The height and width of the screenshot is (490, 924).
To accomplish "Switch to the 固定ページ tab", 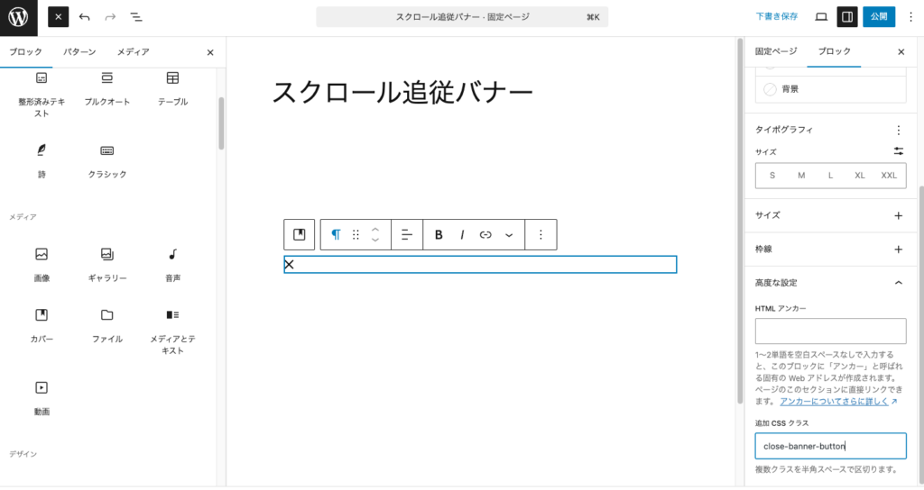I will [776, 52].
